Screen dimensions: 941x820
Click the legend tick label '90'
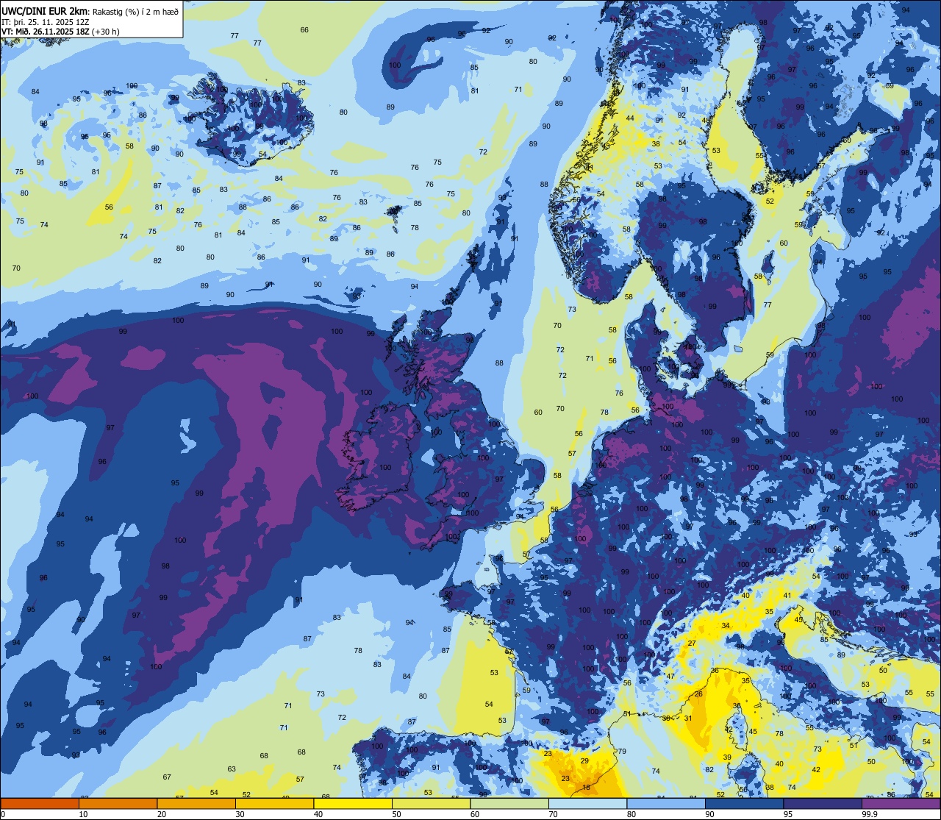pyautogui.click(x=709, y=814)
